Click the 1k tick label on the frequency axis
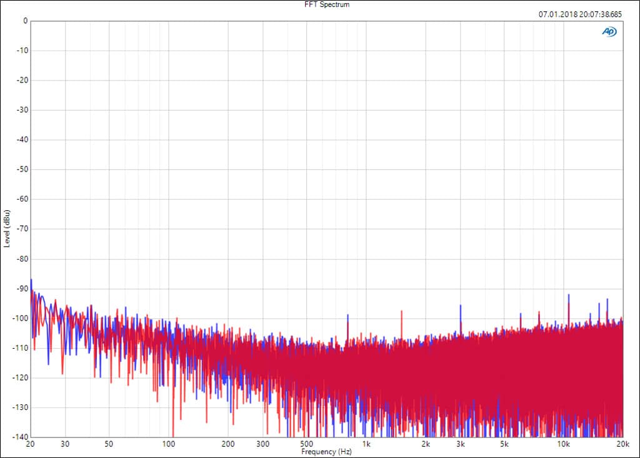The height and width of the screenshot is (458, 640). click(367, 445)
